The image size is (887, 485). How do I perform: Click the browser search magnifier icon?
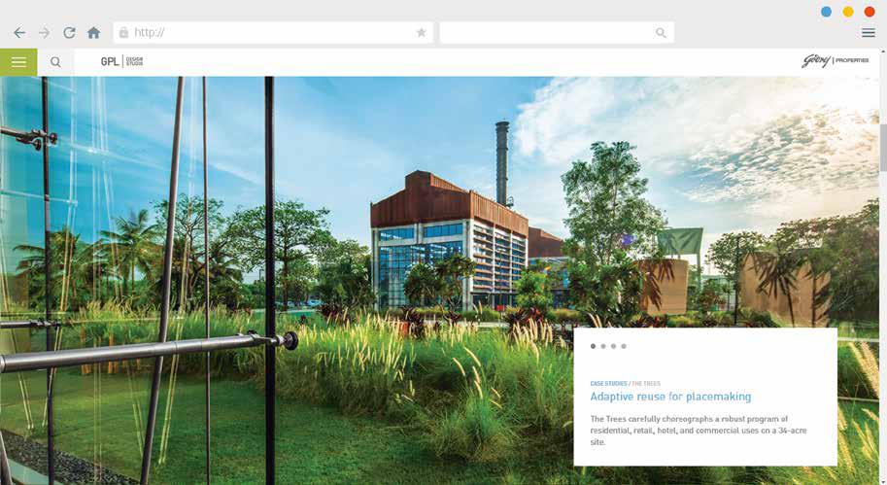pyautogui.click(x=661, y=33)
